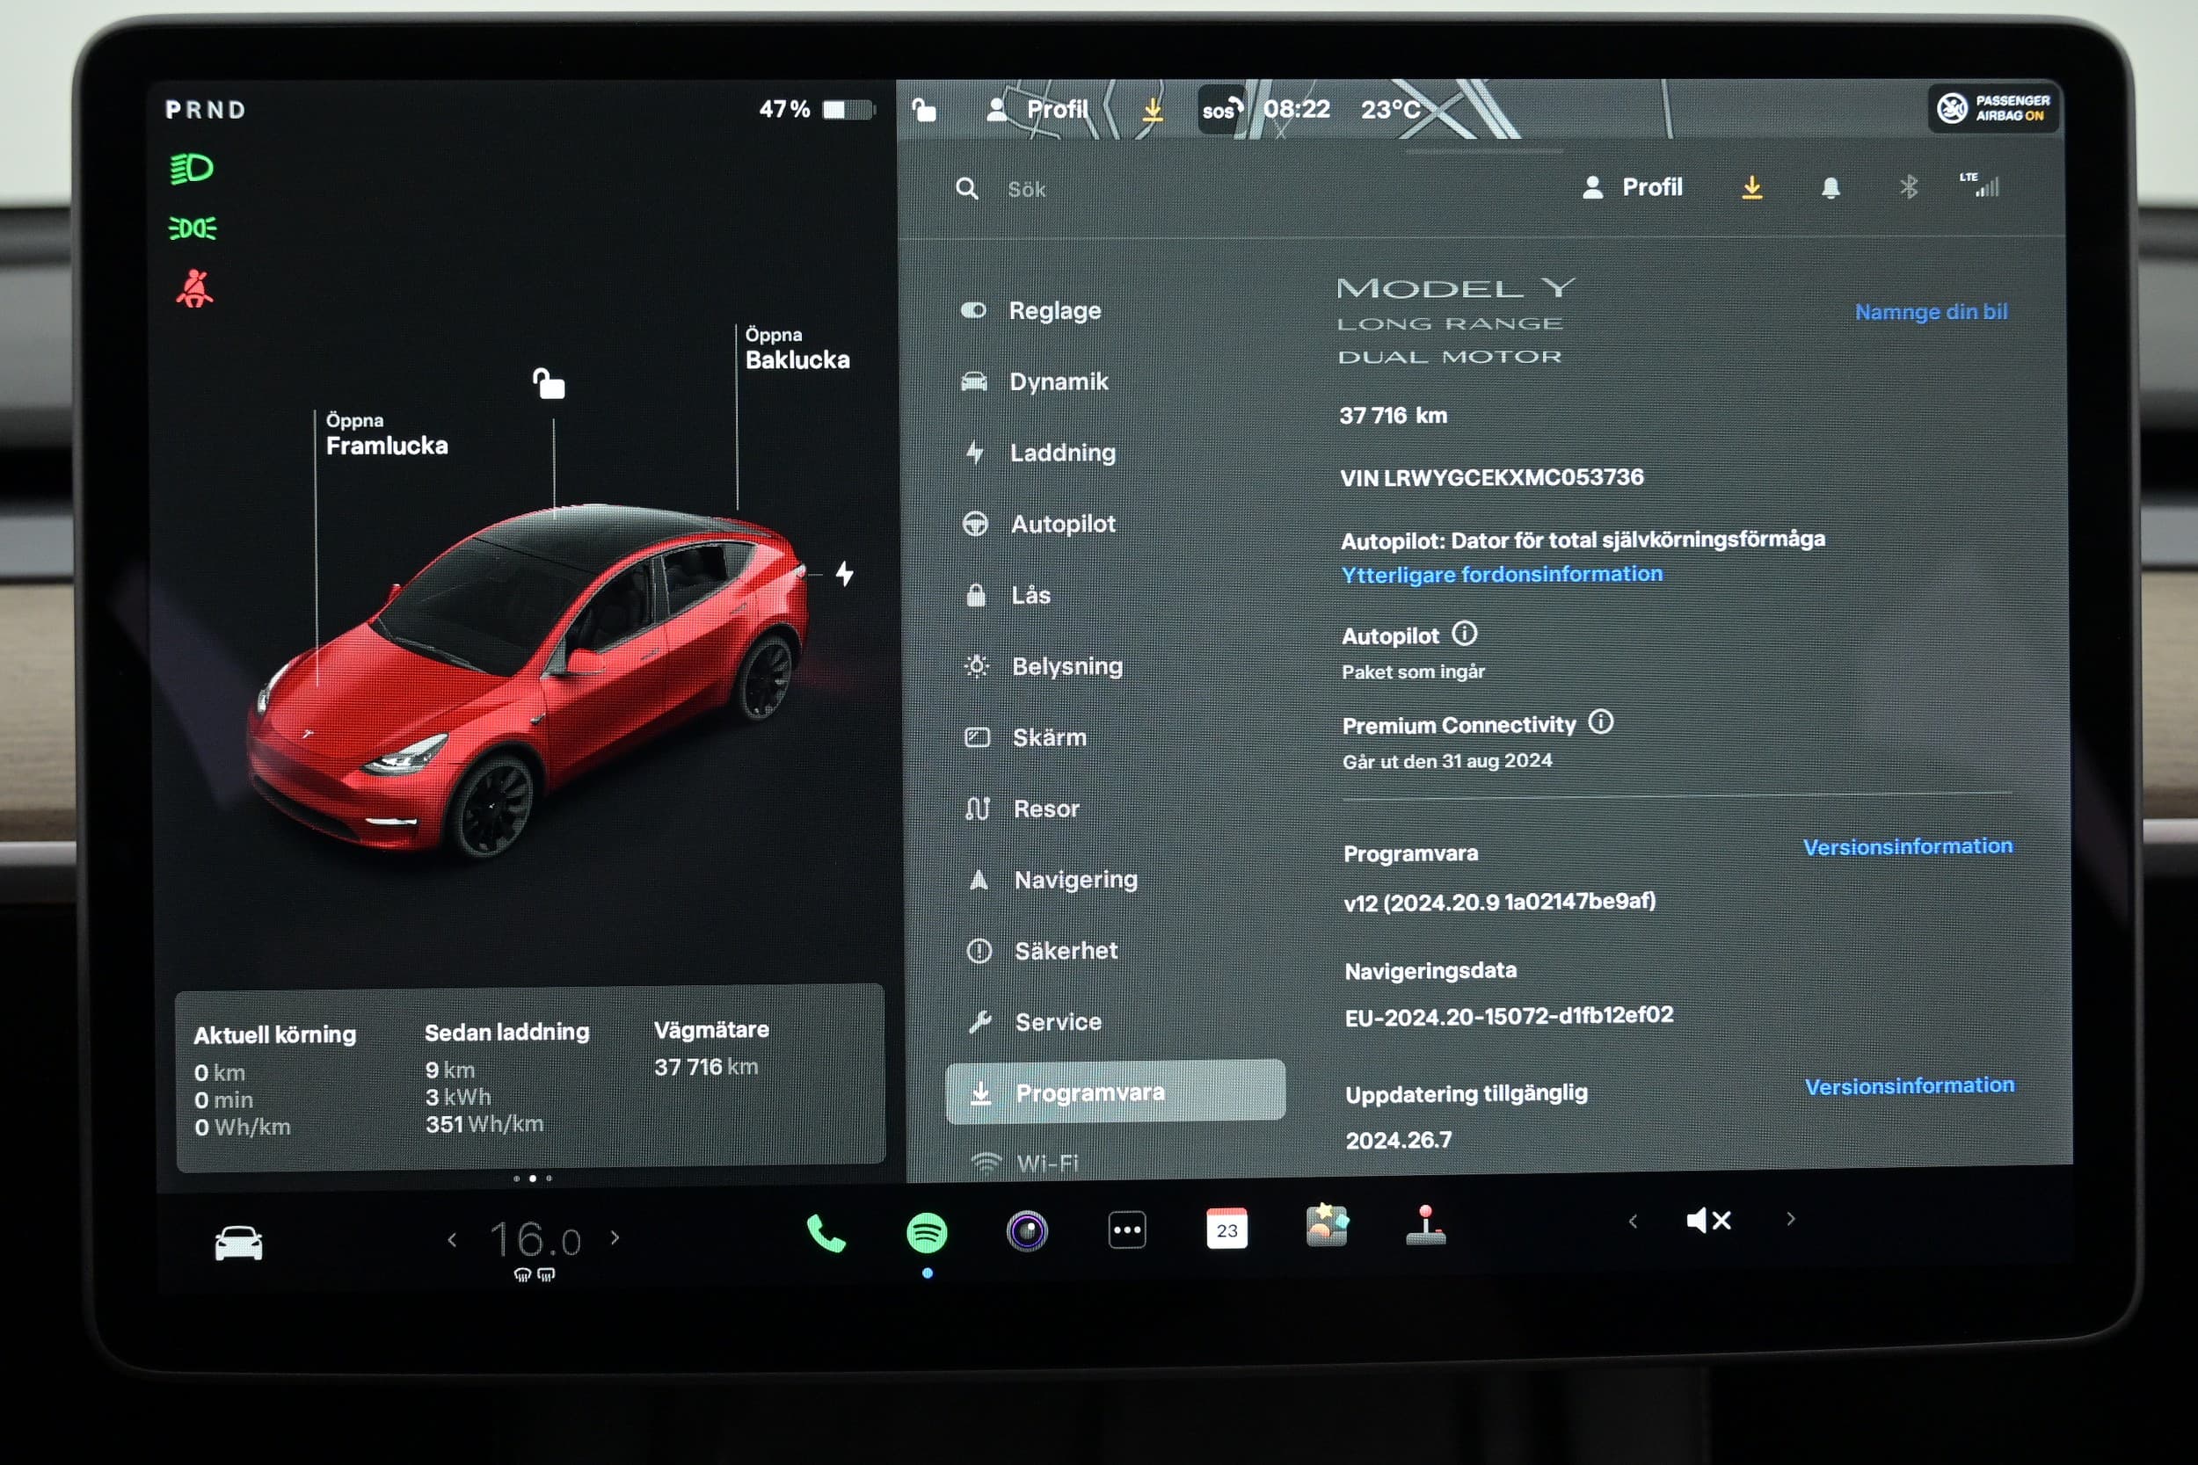Open Ytterligare fordonsinformation link

click(1502, 574)
